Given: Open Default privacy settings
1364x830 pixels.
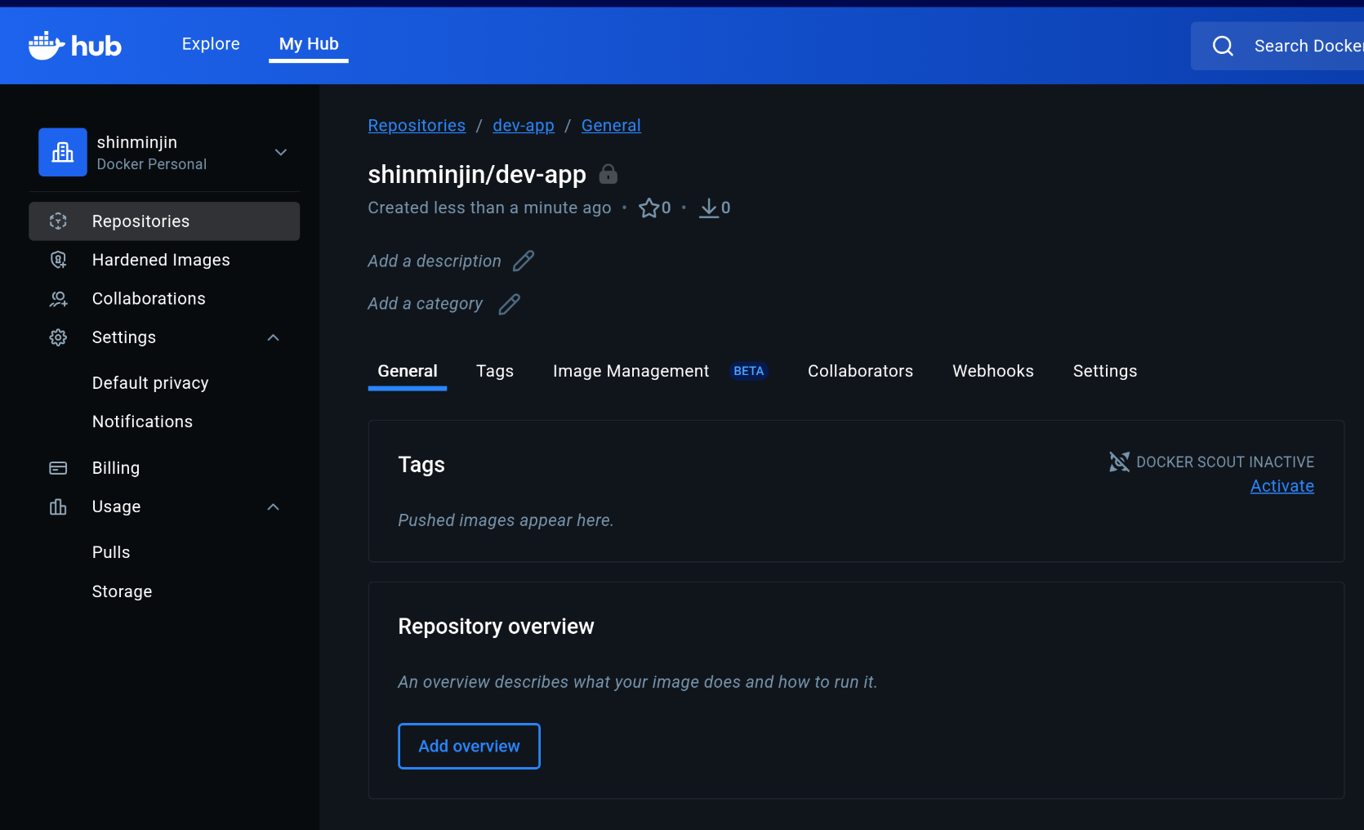Looking at the screenshot, I should click(x=150, y=383).
